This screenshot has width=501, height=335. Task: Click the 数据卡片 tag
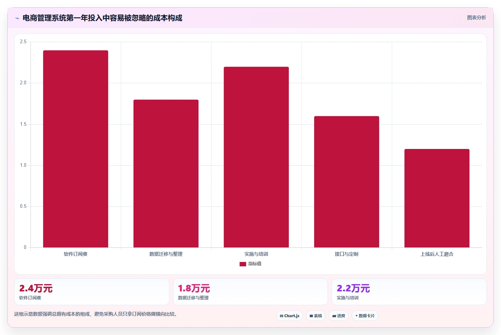click(365, 316)
